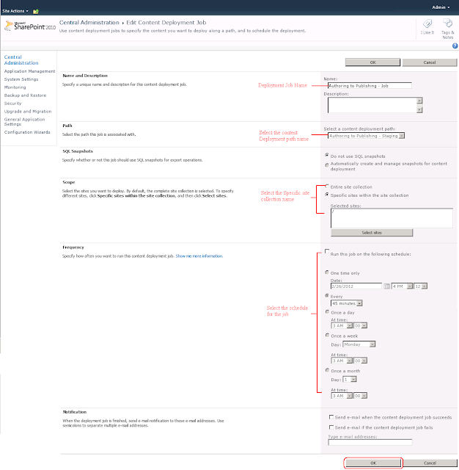459x470 pixels.
Task: Check Send e-mail if deployment job fails
Action: [x=331, y=427]
